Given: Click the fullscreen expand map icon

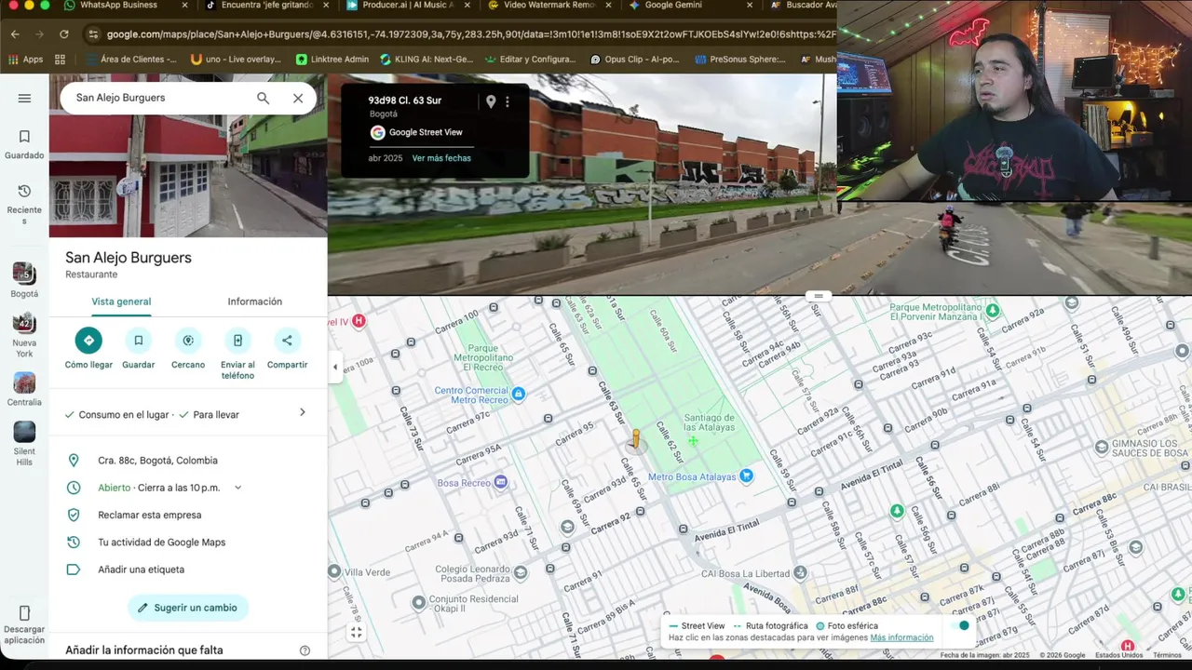Looking at the screenshot, I should (356, 633).
